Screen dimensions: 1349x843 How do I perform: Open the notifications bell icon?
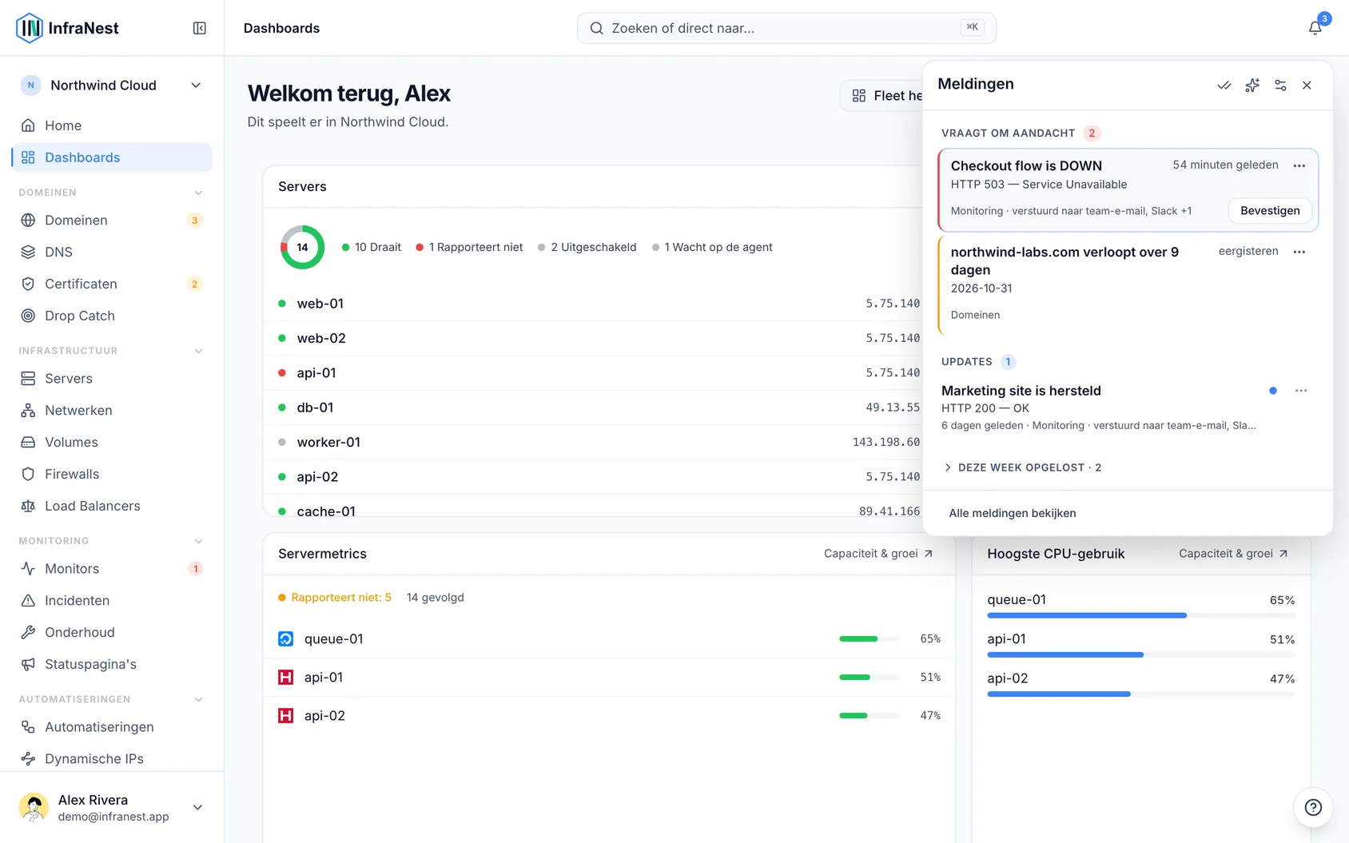(x=1315, y=28)
